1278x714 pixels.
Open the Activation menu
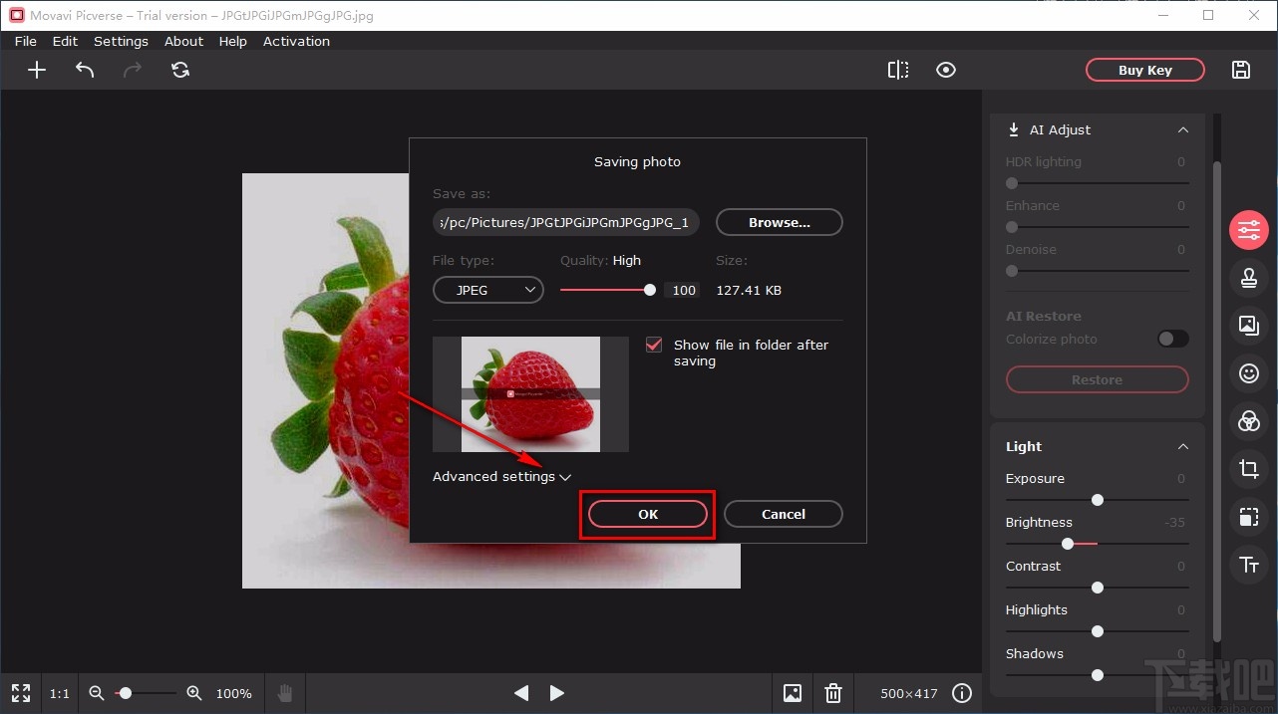point(296,42)
